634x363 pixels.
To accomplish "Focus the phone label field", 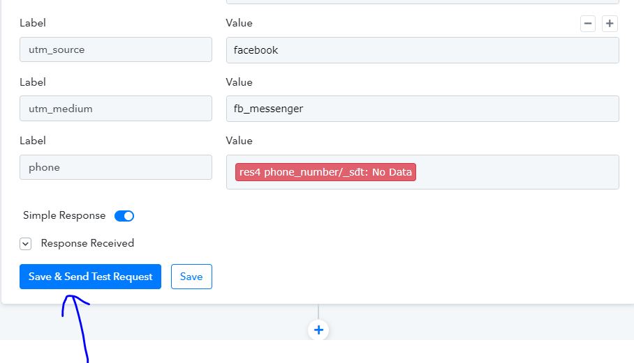I will (x=116, y=167).
